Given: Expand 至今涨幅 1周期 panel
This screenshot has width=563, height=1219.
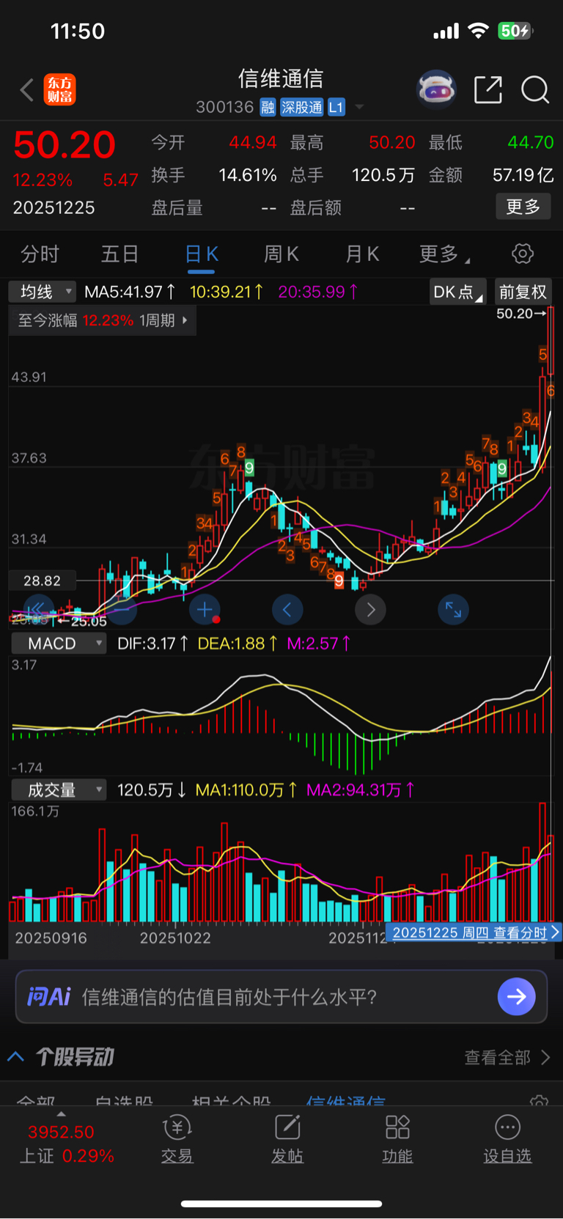Looking at the screenshot, I should click(103, 320).
